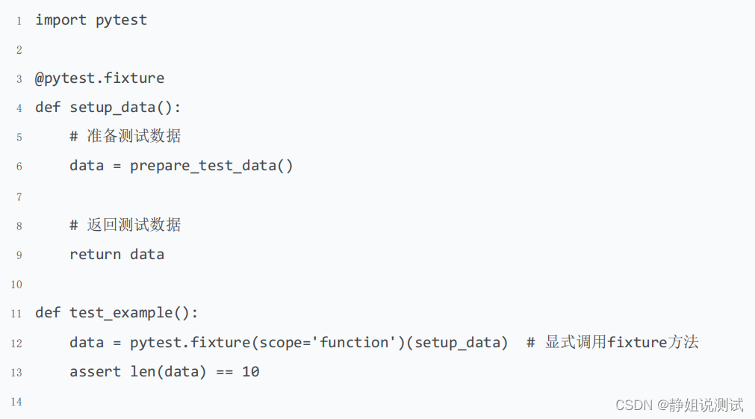Click the 'def test_example():' definition
This screenshot has height=419, width=755.
coord(116,313)
